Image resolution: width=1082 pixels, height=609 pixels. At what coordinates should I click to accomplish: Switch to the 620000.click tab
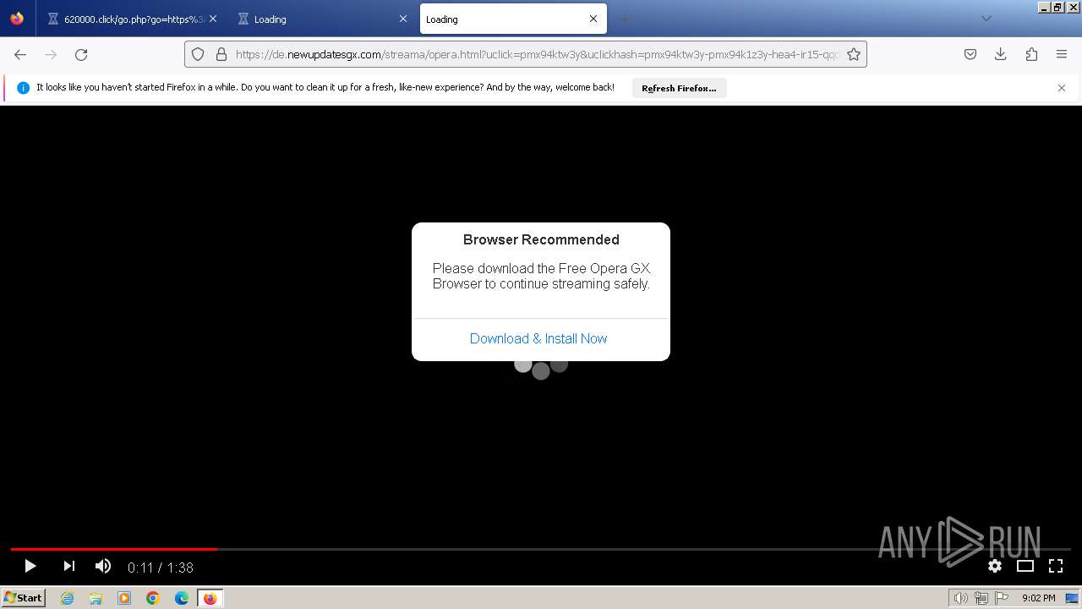(x=131, y=19)
